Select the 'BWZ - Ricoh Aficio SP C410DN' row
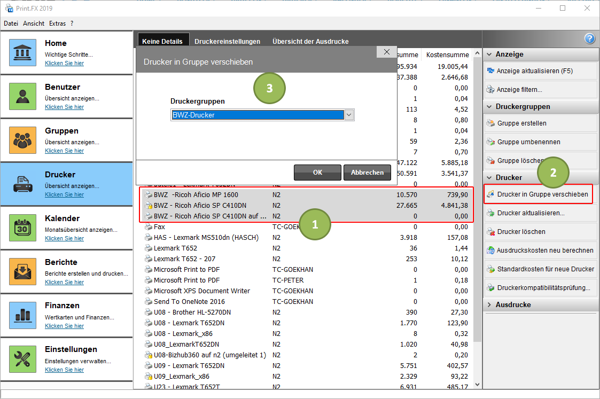The height and width of the screenshot is (399, 600). (x=307, y=206)
